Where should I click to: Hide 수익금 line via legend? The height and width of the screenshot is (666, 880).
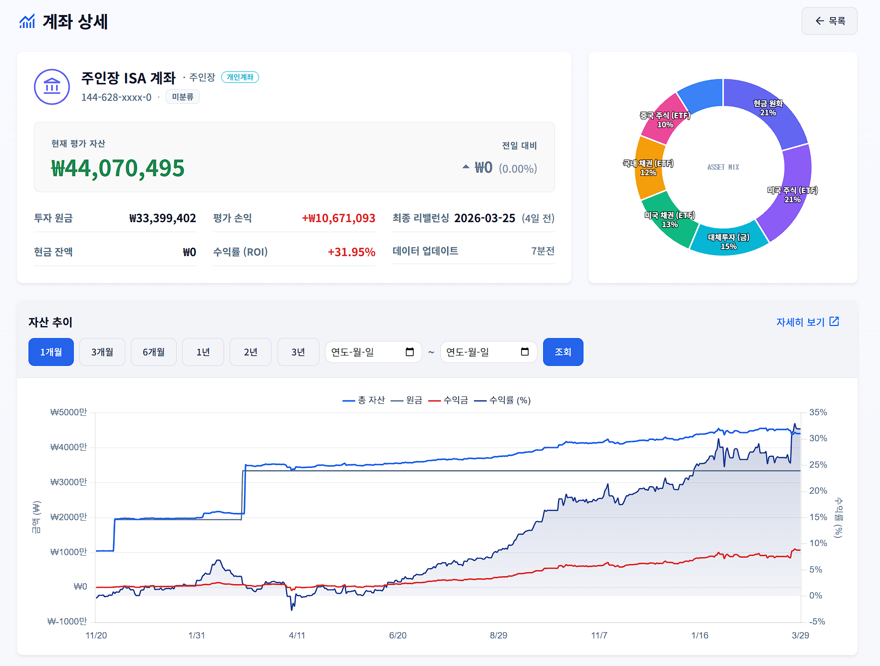pyautogui.click(x=449, y=400)
